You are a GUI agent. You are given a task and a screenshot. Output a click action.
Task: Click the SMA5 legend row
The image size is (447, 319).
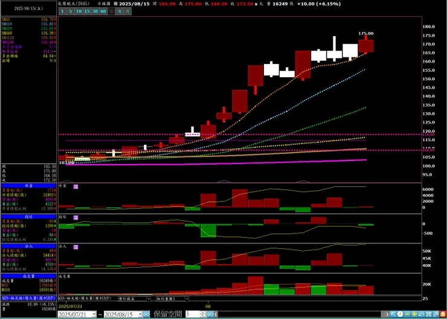pyautogui.click(x=28, y=20)
